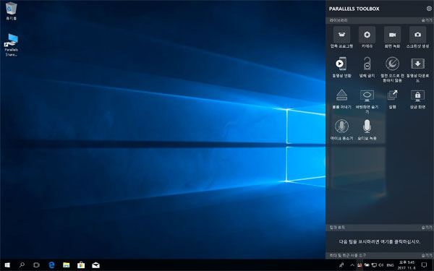Open the Action Center notifications
434x271 pixels.
point(424,265)
